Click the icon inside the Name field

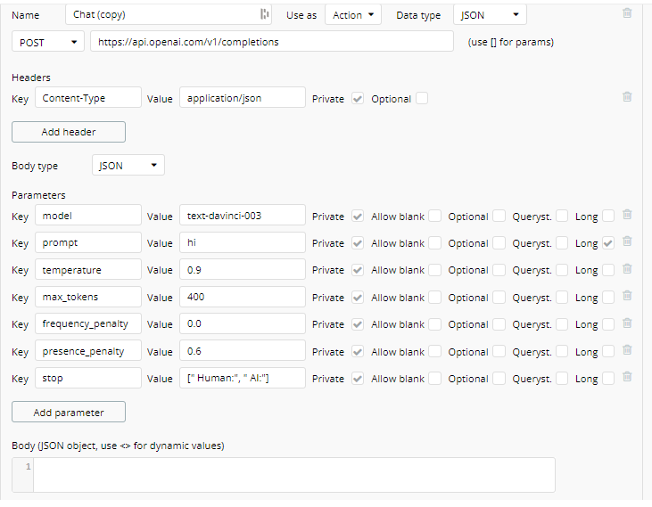pos(264,14)
